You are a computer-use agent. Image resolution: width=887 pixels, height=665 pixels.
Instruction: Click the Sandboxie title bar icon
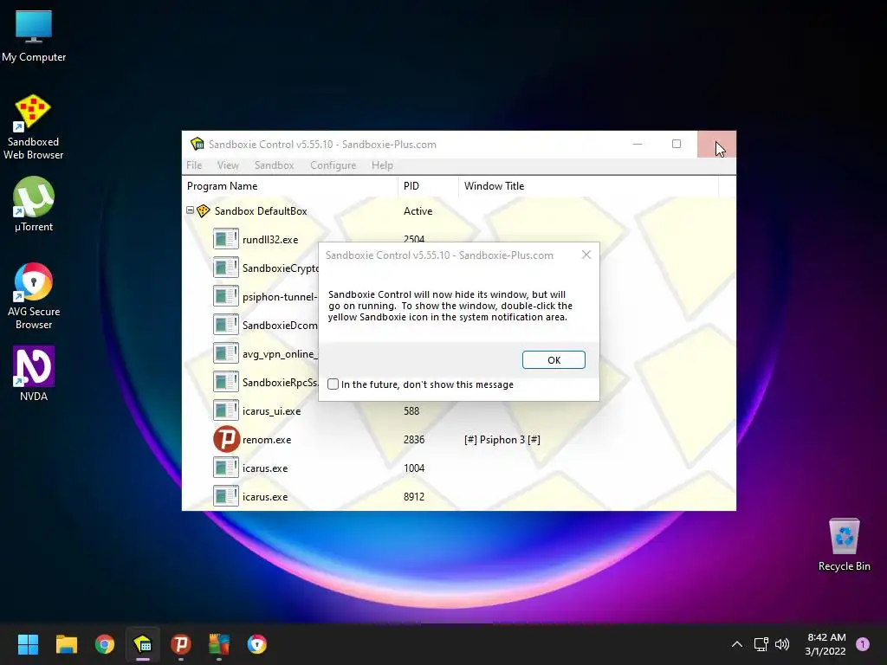coord(197,145)
